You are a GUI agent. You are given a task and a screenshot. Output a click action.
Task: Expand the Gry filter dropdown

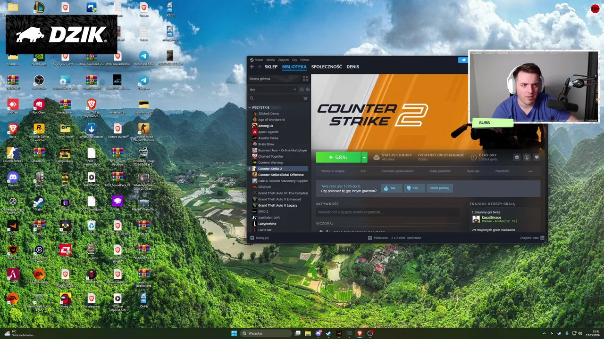[273, 89]
